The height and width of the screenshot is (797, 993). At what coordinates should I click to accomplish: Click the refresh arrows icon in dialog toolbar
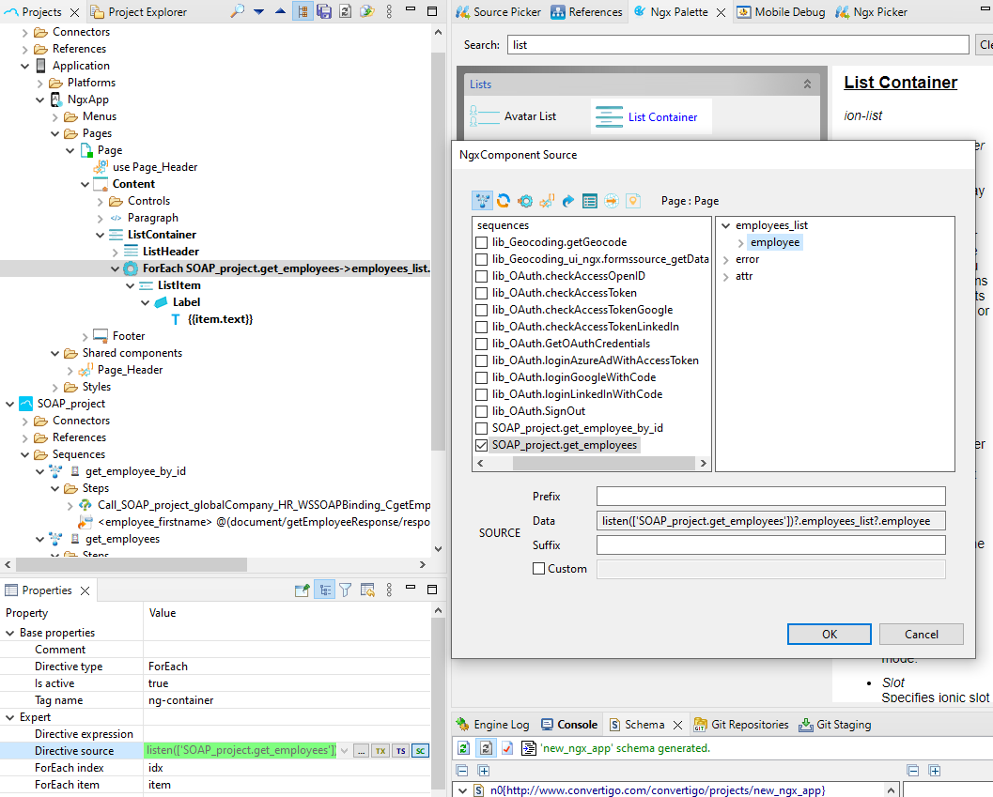[504, 201]
